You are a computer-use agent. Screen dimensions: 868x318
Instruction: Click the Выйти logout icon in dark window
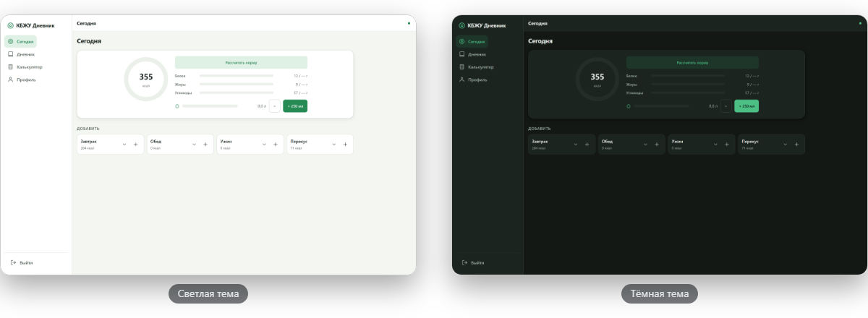(x=464, y=262)
